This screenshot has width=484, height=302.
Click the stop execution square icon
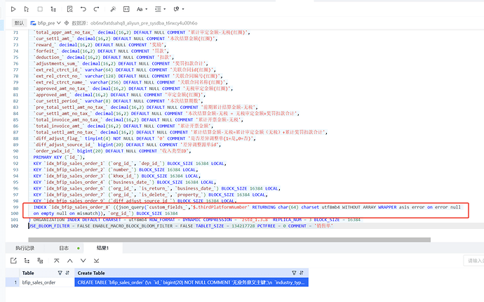(40, 9)
